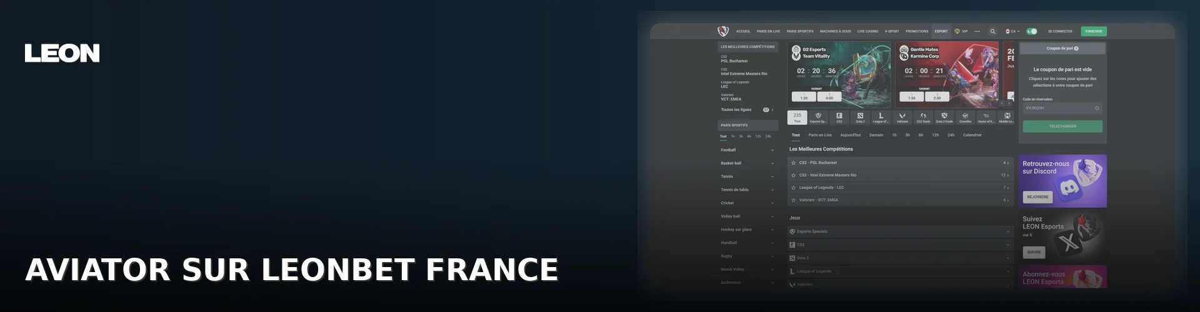
Task: Favorite League of Legends - LEC star
Action: coord(794,188)
